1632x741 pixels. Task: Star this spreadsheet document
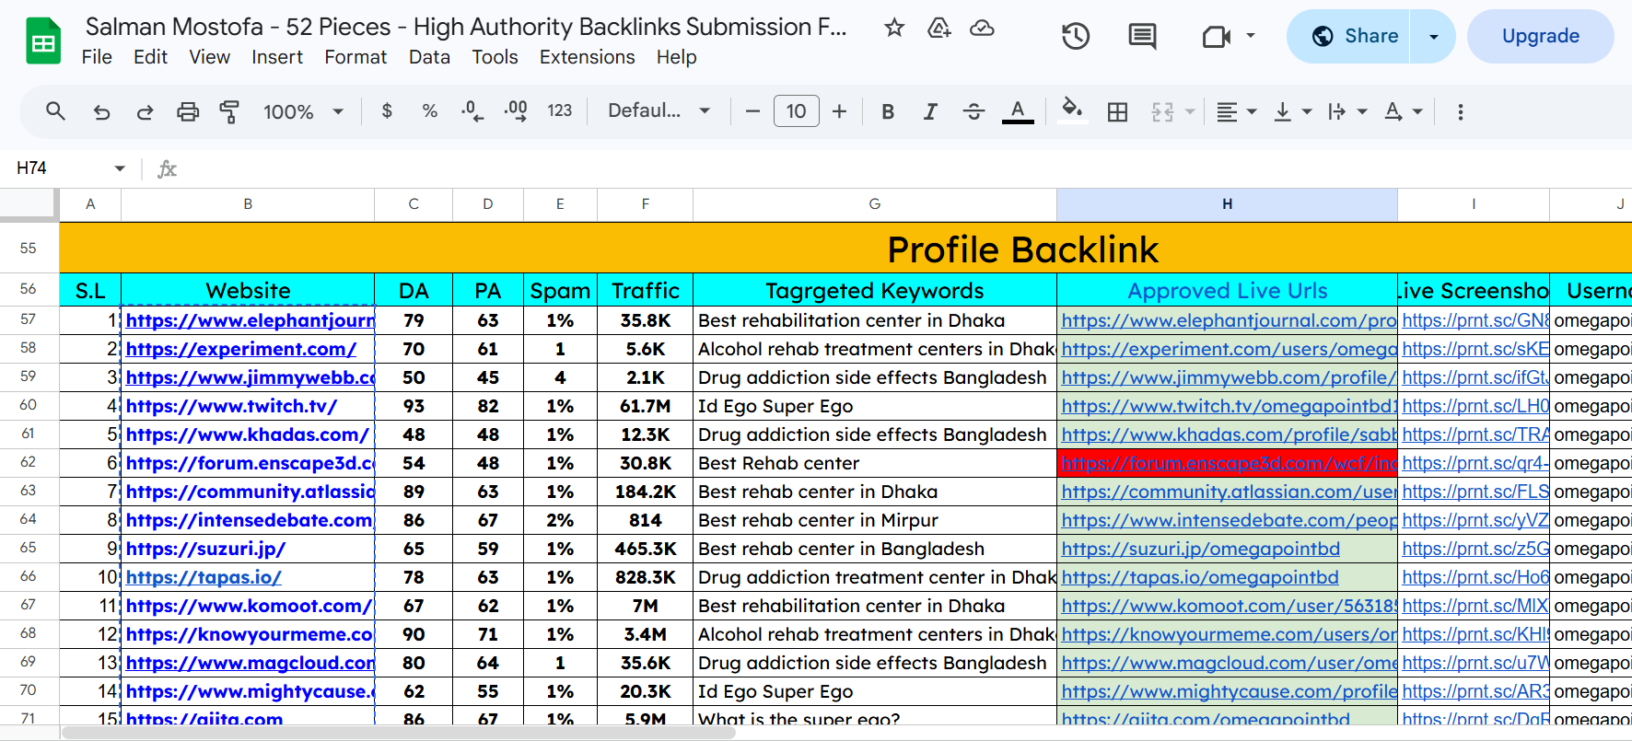(893, 28)
